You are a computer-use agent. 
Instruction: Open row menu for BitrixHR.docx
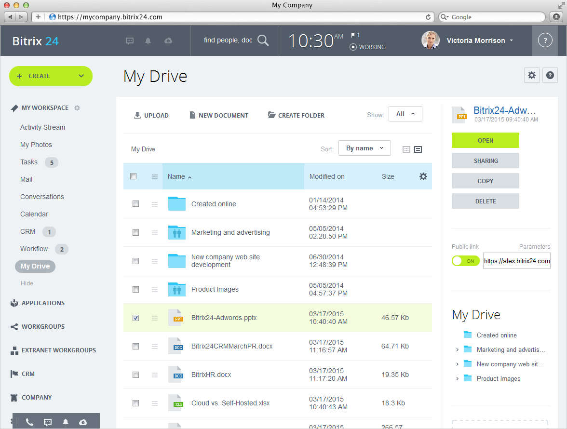(x=155, y=375)
